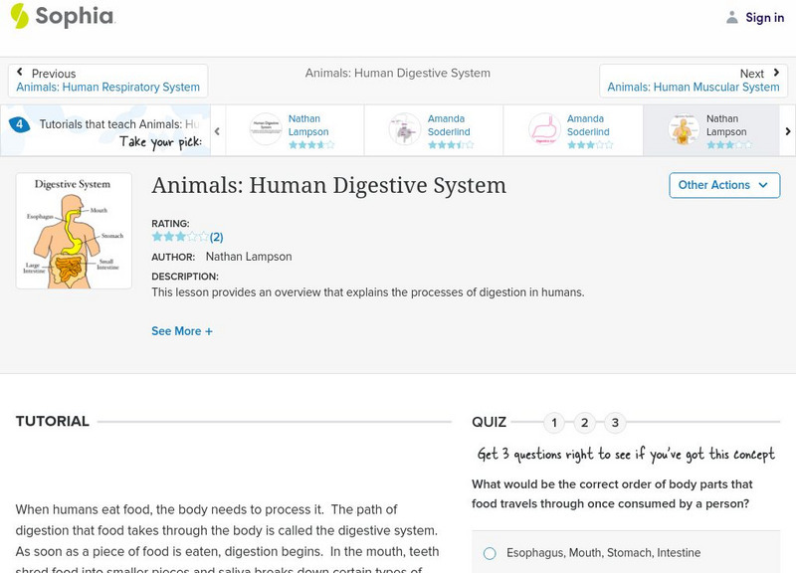This screenshot has width=796, height=573.
Task: Click quiz progress step 3 marker
Action: [x=614, y=422]
